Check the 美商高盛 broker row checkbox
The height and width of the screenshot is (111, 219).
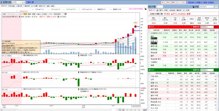tap(149, 49)
